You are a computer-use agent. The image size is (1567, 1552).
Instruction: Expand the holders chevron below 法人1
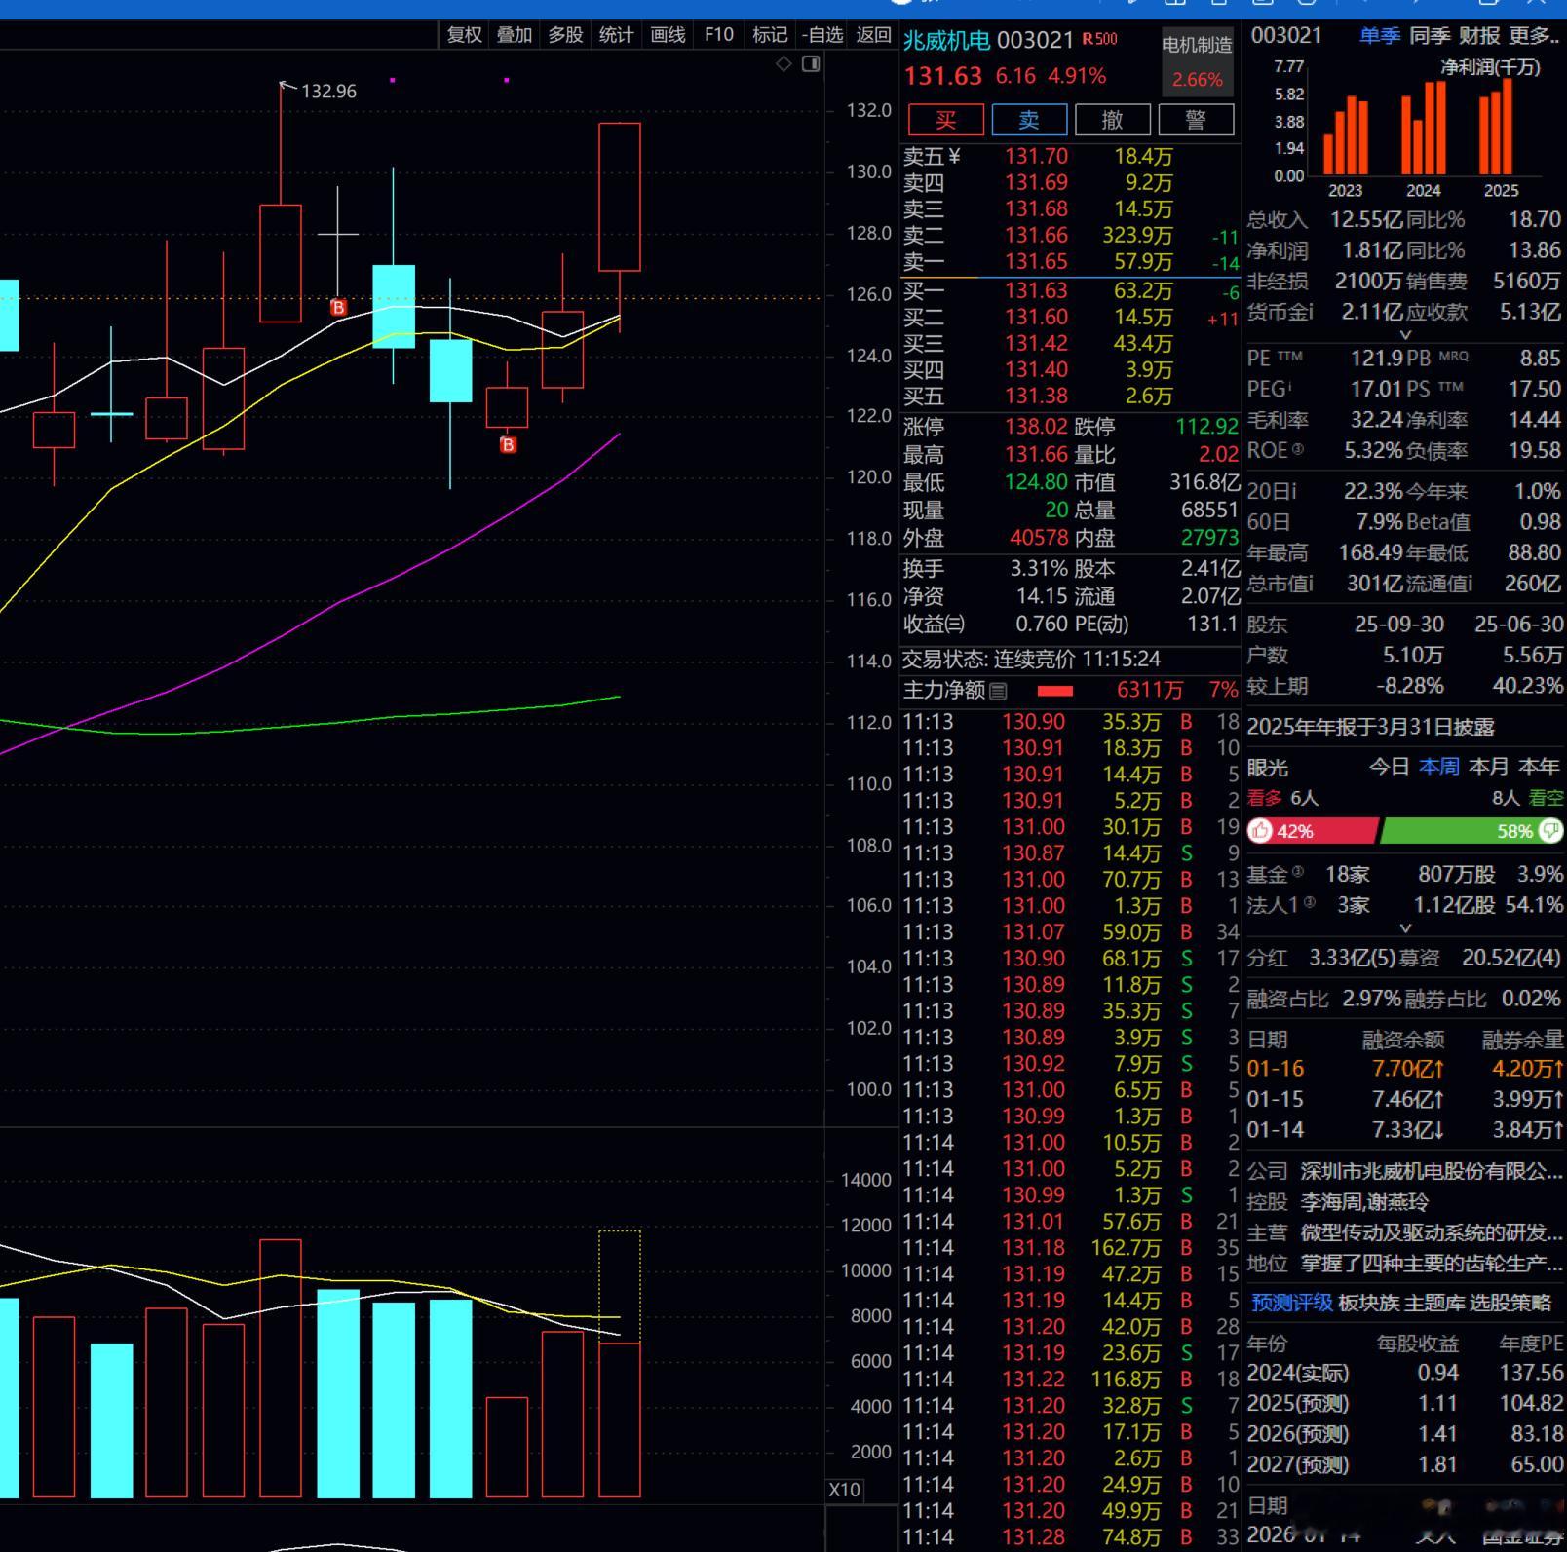point(1405,928)
